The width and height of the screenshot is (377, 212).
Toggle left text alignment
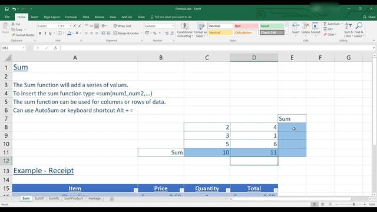click(87, 33)
